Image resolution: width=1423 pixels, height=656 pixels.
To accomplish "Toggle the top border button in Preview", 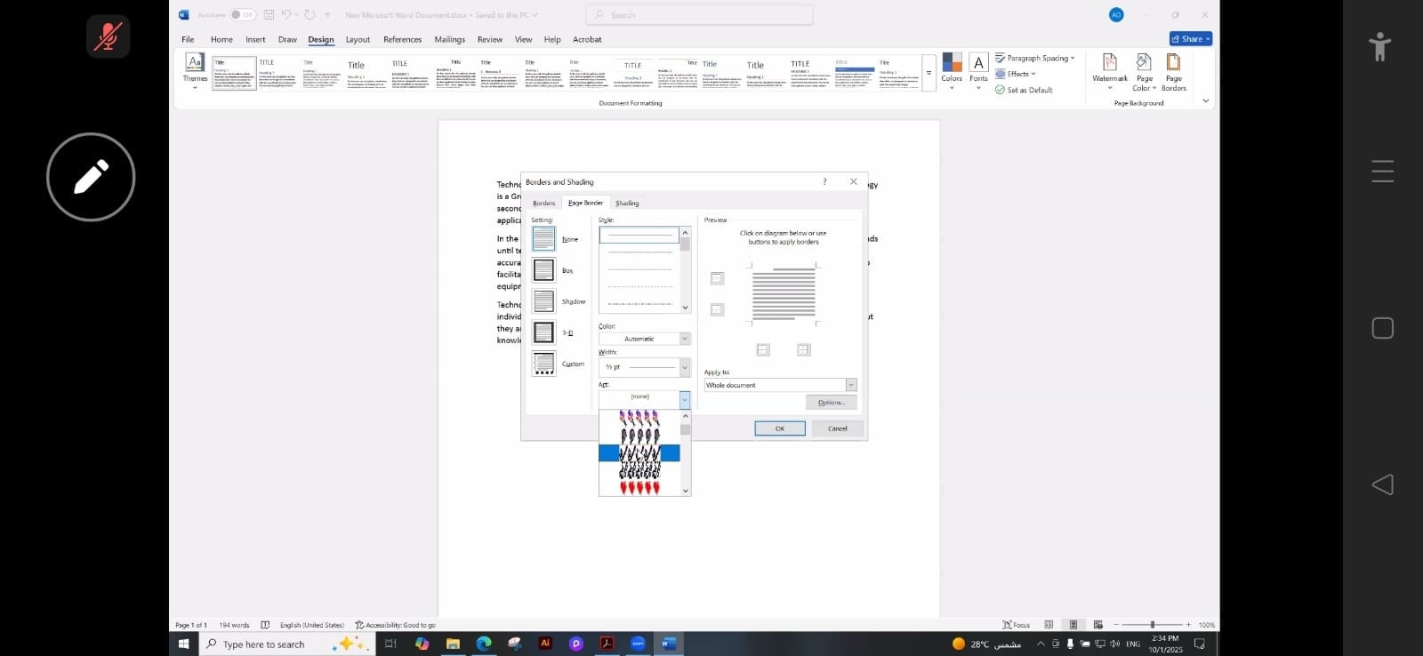I will pyautogui.click(x=717, y=279).
